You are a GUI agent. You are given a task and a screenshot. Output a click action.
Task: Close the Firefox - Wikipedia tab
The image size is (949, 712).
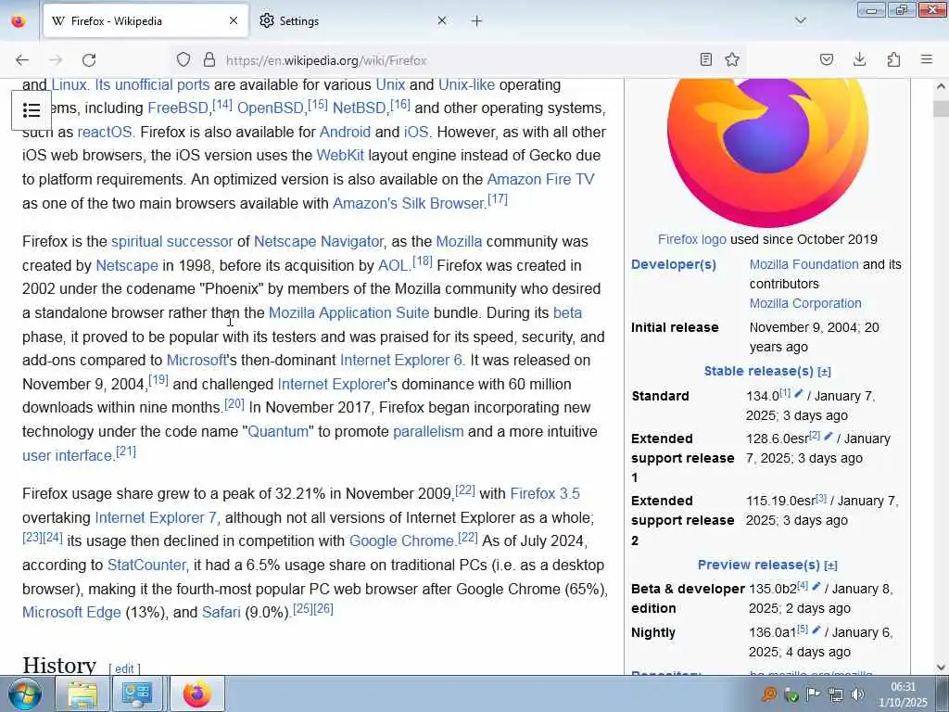click(234, 21)
